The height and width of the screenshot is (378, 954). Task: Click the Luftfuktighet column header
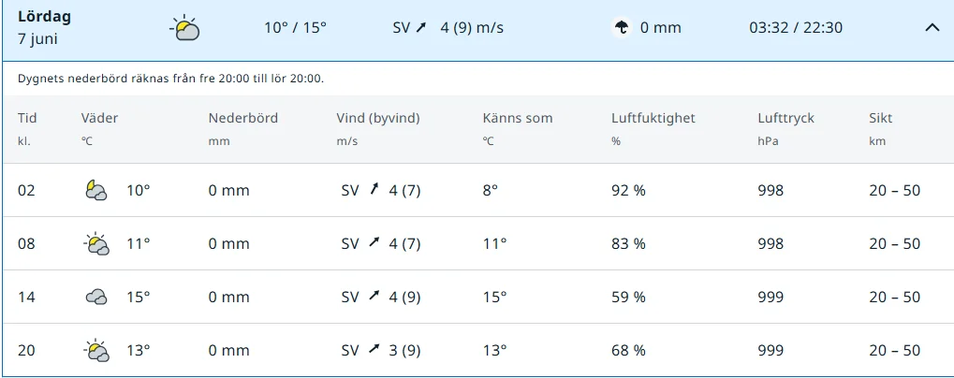pyautogui.click(x=653, y=119)
